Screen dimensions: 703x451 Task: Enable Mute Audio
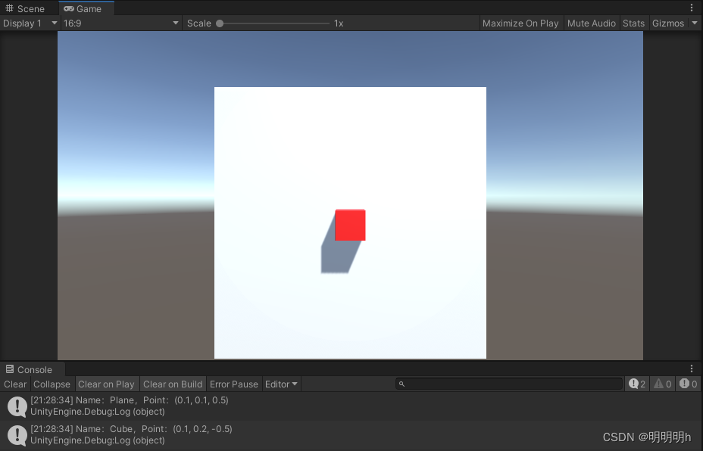click(592, 23)
